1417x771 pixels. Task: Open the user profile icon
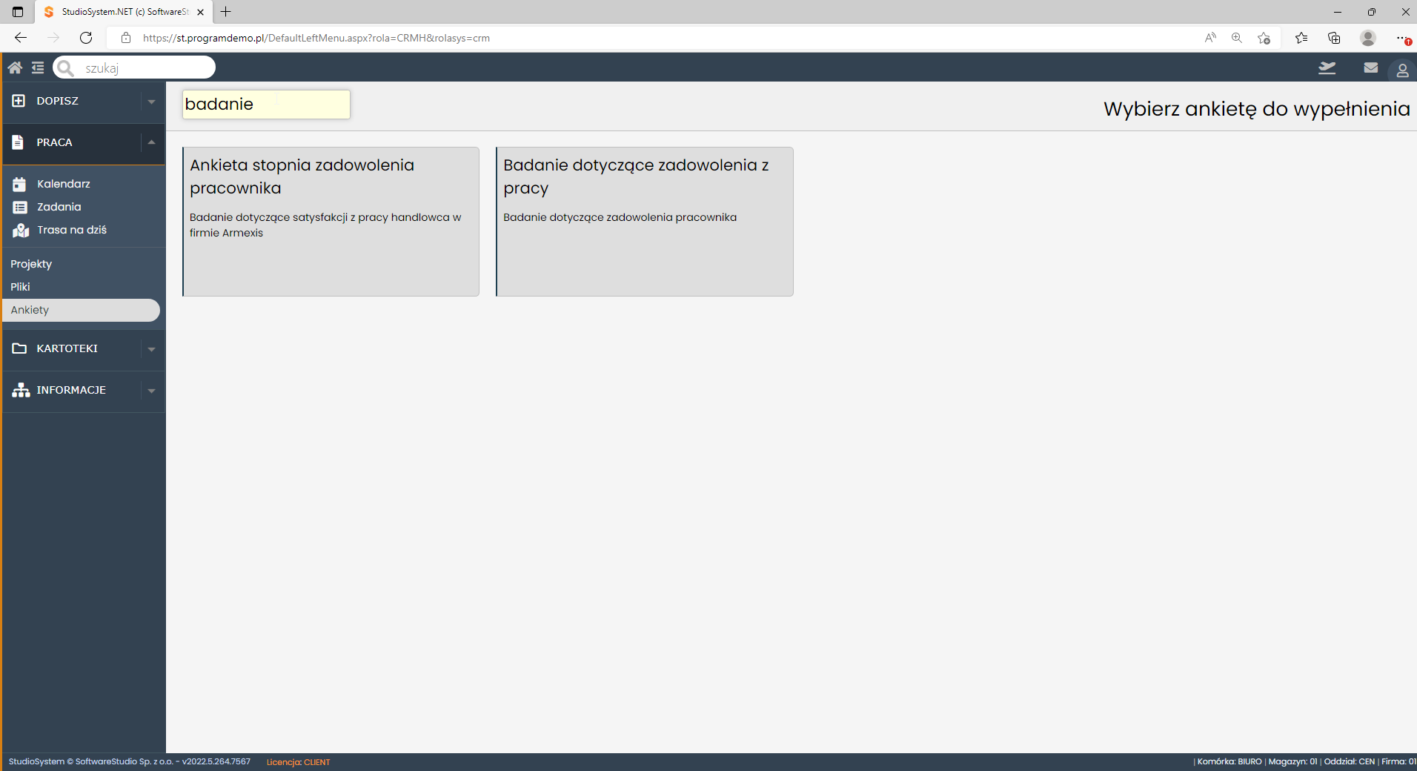pyautogui.click(x=1402, y=70)
